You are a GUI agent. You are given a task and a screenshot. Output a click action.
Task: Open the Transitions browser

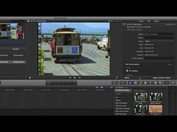pyautogui.click(x=145, y=83)
